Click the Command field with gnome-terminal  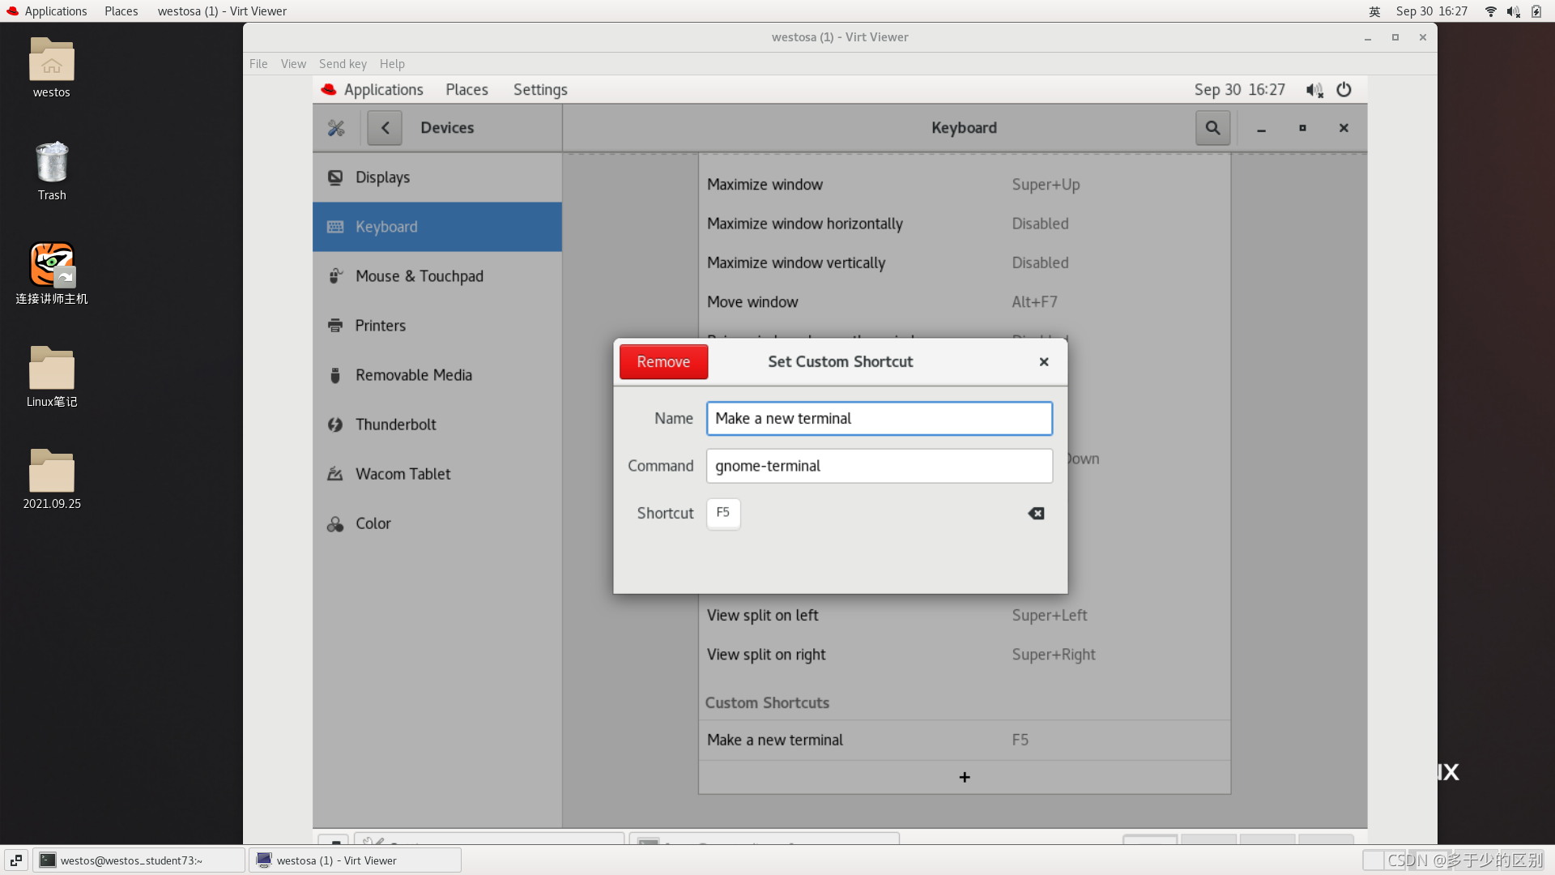tap(879, 466)
